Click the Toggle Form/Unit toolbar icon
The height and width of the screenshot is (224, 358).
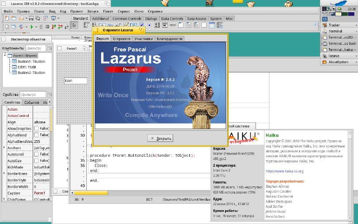point(46,18)
